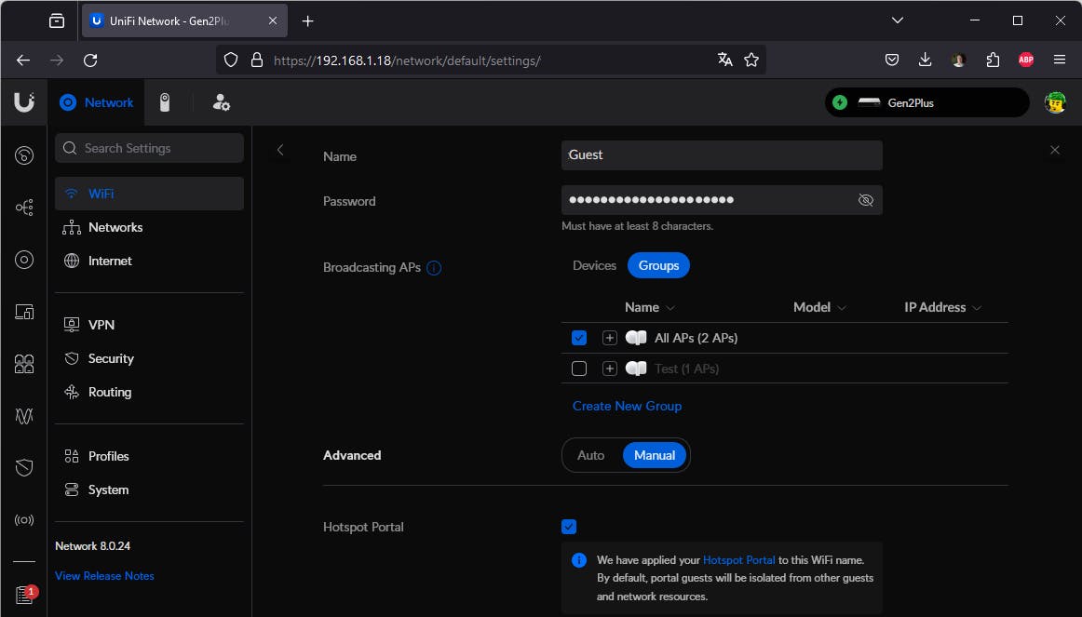The width and height of the screenshot is (1082, 617).
Task: Expand the Test group row
Action: click(x=610, y=369)
